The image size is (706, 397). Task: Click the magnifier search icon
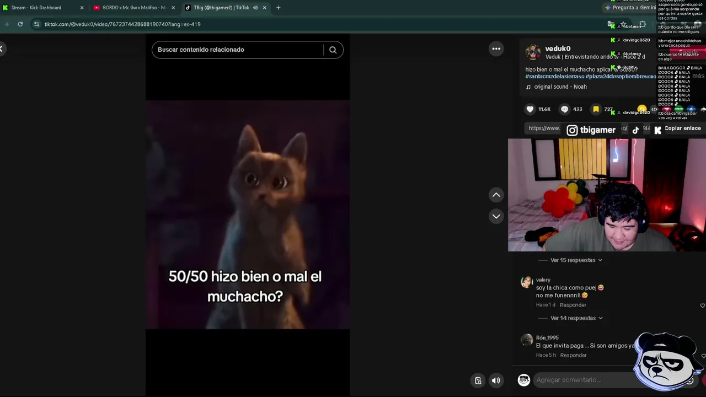click(x=333, y=50)
